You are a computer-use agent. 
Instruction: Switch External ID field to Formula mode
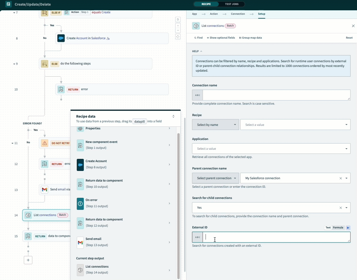(x=338, y=228)
